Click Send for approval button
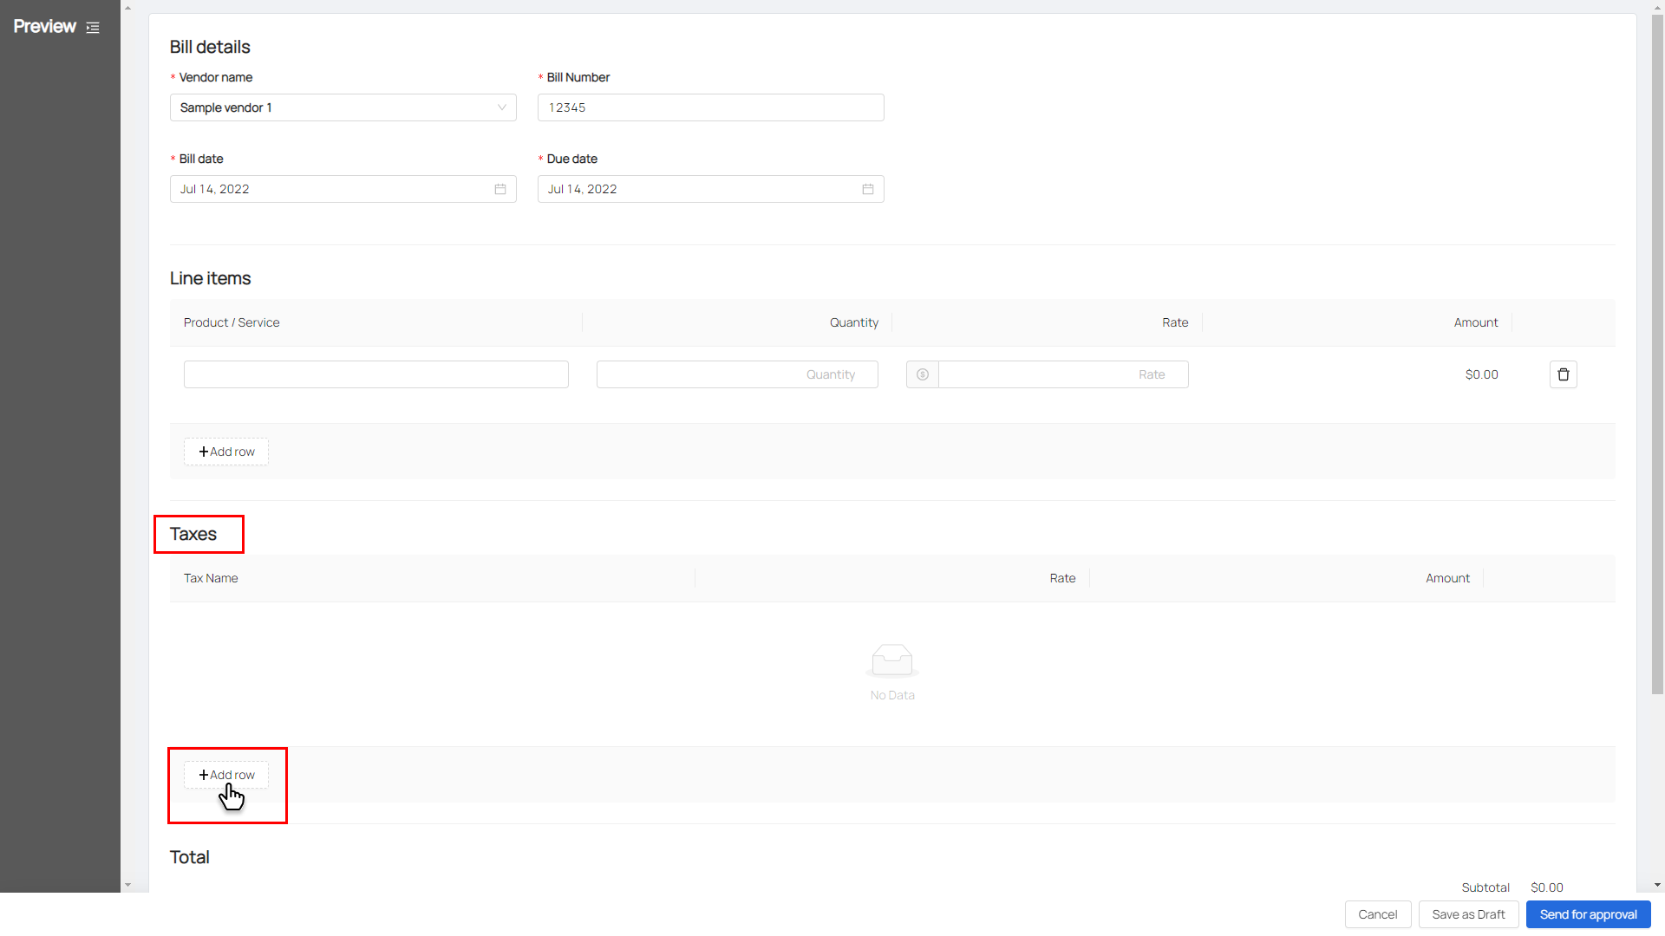Screen dimensions: 1665x936 tap(1587, 914)
